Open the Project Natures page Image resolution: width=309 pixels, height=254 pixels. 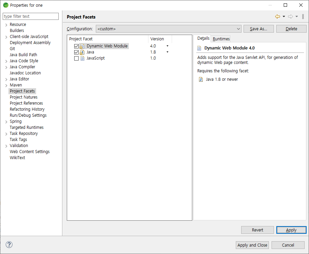point(24,97)
